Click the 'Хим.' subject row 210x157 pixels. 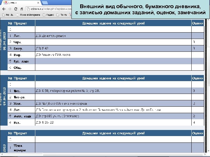17,104
